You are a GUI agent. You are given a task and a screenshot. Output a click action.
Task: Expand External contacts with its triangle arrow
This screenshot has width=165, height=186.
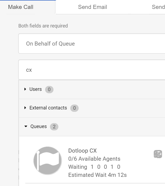25,108
